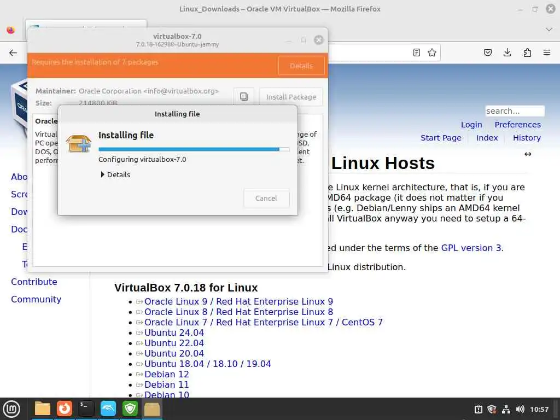This screenshot has width=560, height=420.
Task: Click Cancel in the Installing file dialog
Action: pyautogui.click(x=266, y=198)
